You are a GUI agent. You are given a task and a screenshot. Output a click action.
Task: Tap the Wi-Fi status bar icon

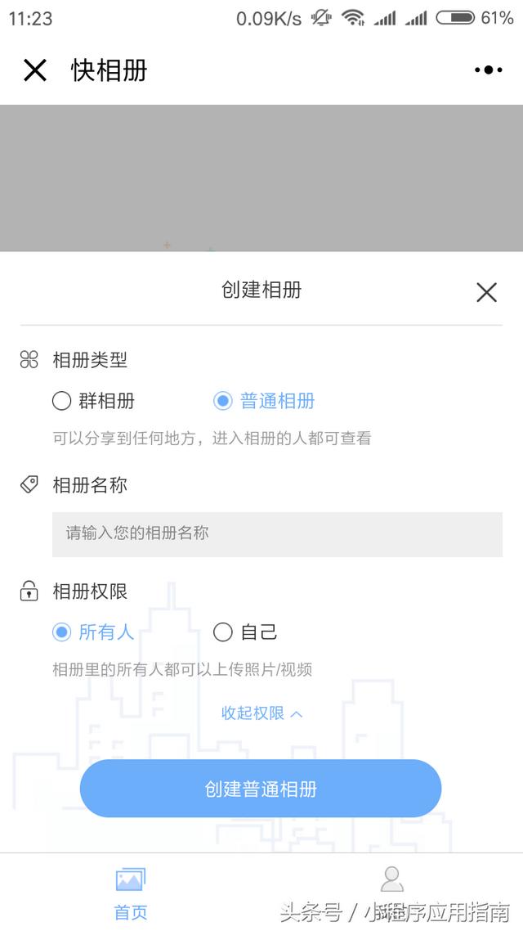tap(353, 18)
